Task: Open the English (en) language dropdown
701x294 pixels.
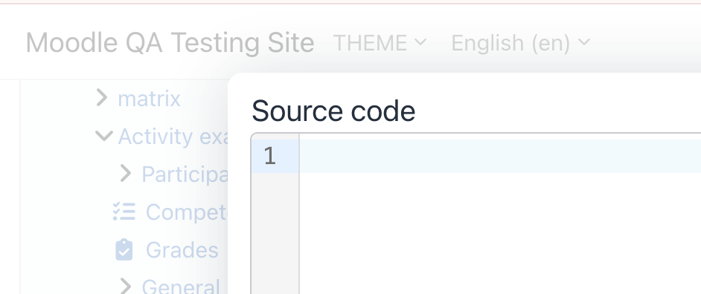Action: pyautogui.click(x=520, y=43)
